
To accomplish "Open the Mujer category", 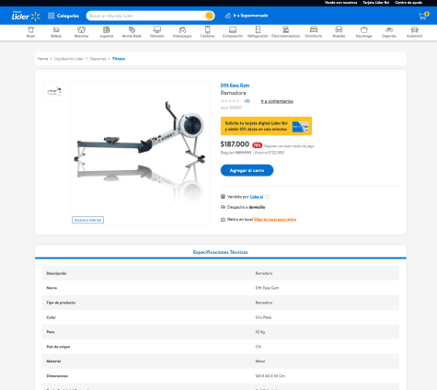I will (31, 32).
